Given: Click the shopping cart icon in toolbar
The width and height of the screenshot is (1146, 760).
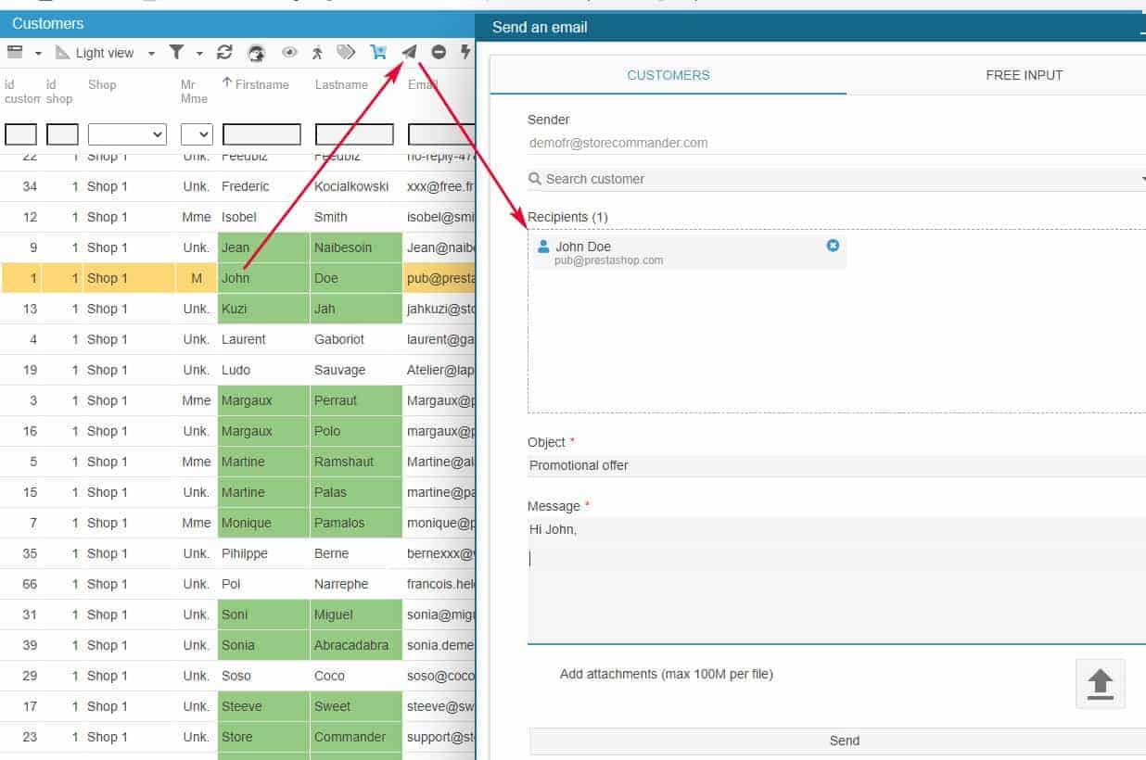Looking at the screenshot, I should (378, 52).
